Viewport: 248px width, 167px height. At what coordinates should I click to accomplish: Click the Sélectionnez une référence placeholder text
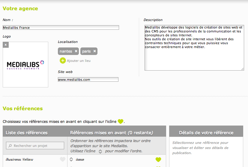tap(200, 148)
